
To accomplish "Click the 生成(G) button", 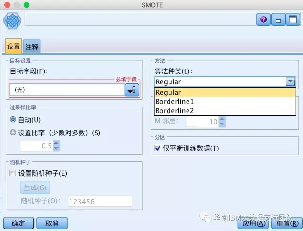I will coord(35,187).
